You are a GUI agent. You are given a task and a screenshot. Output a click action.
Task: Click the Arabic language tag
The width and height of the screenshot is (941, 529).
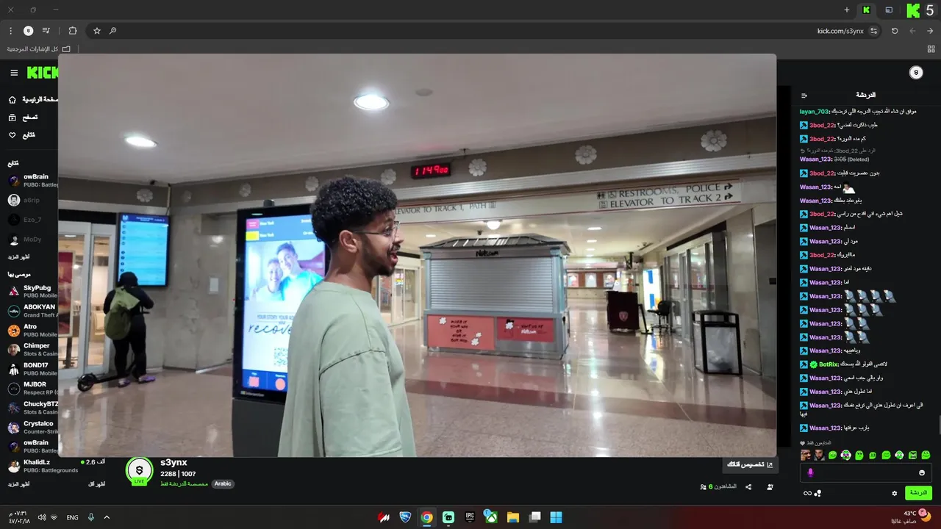click(x=223, y=483)
